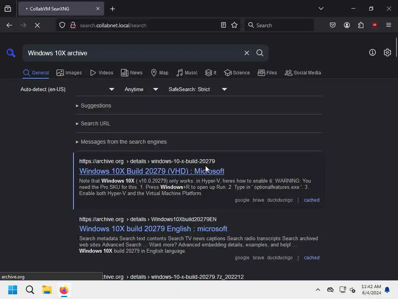This screenshot has height=299, width=398.
Task: Click the cloud sync tray icon
Action: [x=330, y=290]
